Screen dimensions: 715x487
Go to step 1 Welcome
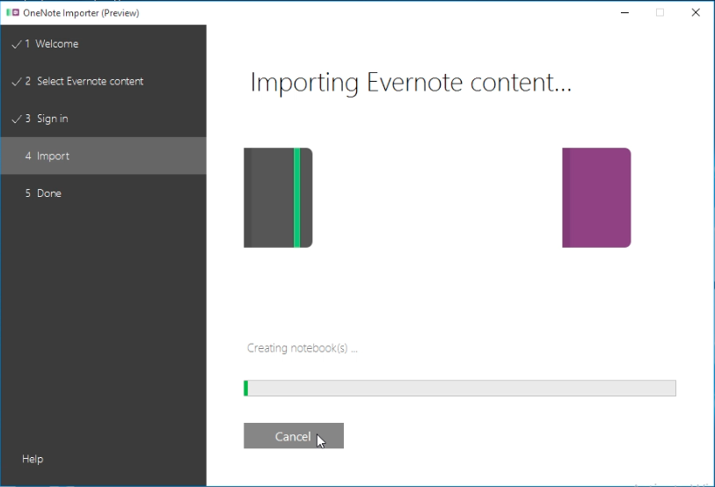pos(104,44)
